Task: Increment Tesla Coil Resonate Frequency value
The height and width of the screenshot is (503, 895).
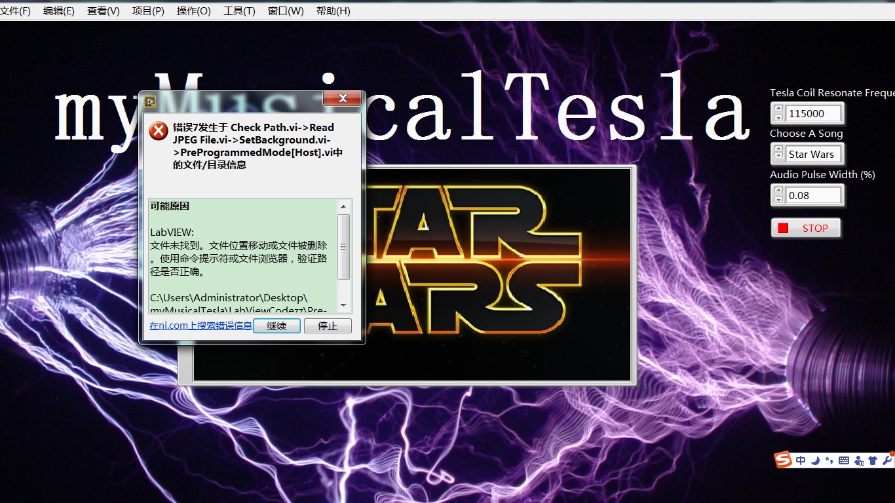Action: pyautogui.click(x=778, y=109)
